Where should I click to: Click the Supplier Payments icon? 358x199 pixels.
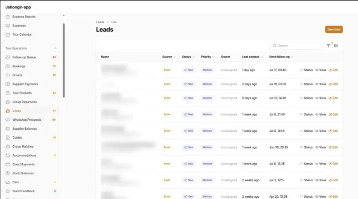(x=8, y=84)
